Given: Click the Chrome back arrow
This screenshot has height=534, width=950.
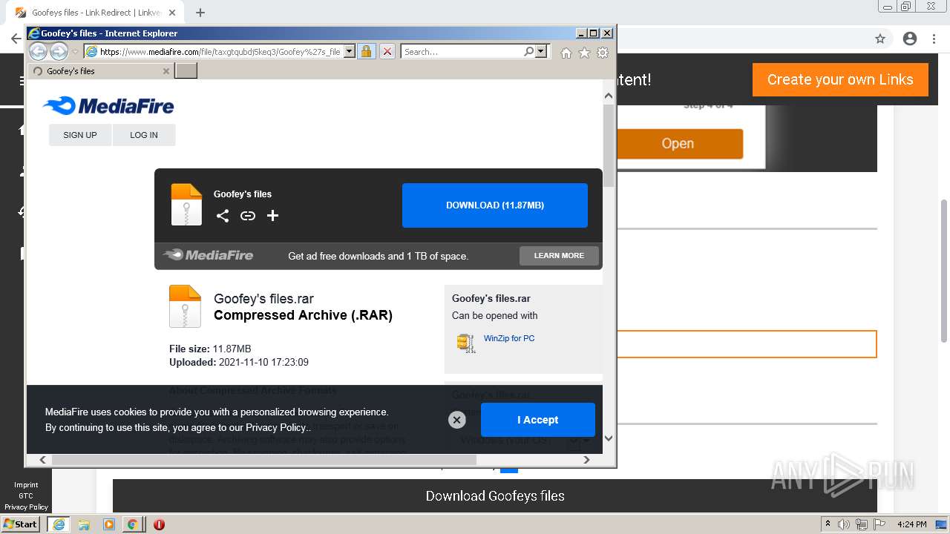Looking at the screenshot, I should pyautogui.click(x=16, y=39).
